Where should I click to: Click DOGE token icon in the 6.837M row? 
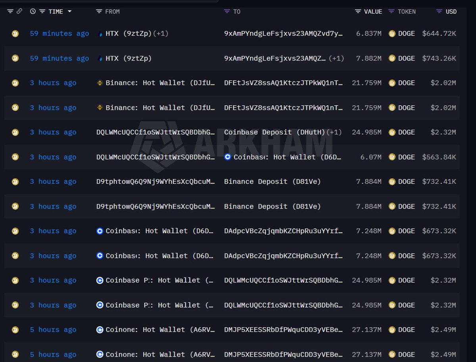(392, 34)
